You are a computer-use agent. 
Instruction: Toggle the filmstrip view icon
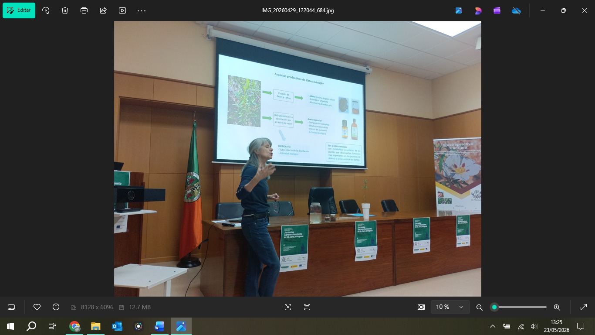coord(11,307)
